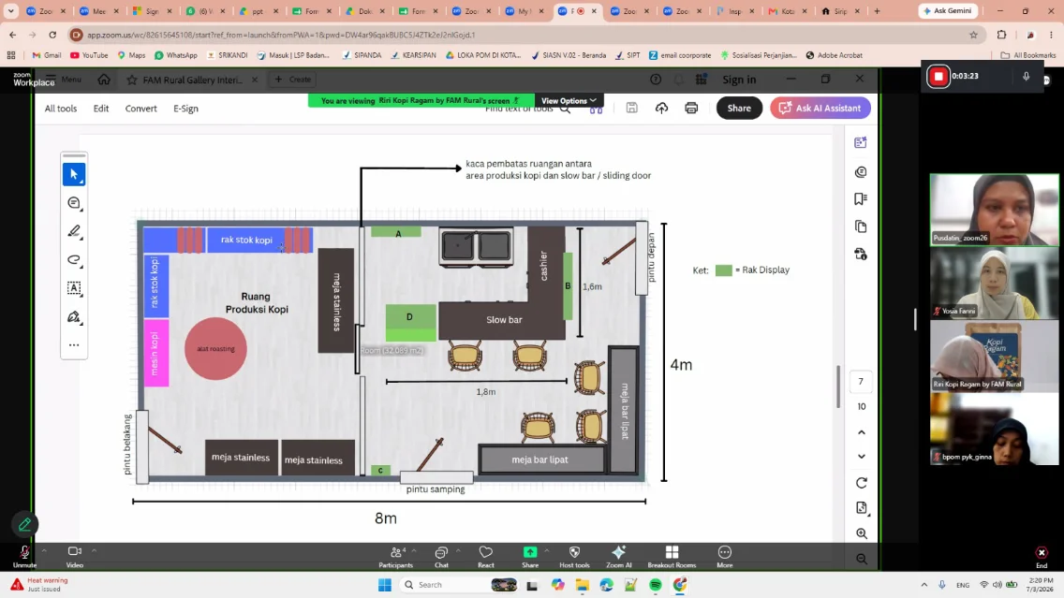Image resolution: width=1064 pixels, height=598 pixels.
Task: Show hidden icons in system tray
Action: 924,585
